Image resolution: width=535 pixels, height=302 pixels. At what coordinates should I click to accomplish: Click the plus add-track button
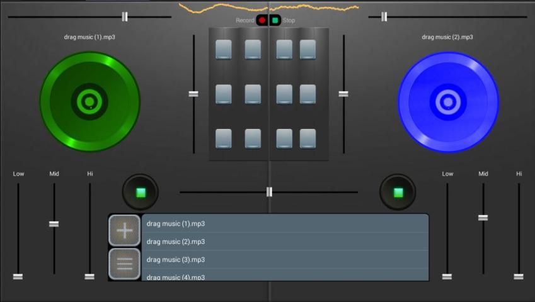pyautogui.click(x=125, y=230)
